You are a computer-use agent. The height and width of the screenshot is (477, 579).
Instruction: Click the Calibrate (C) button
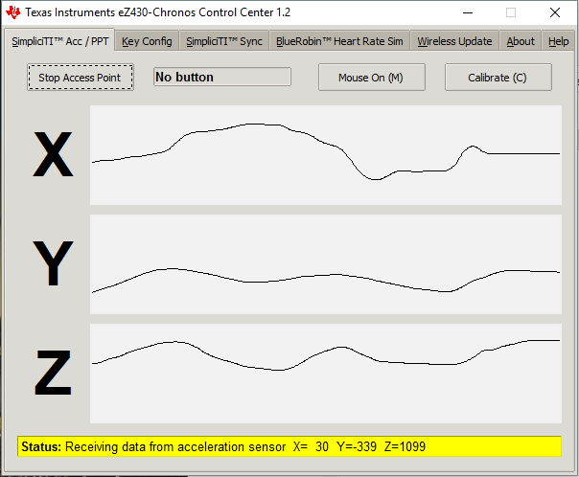[x=498, y=77]
